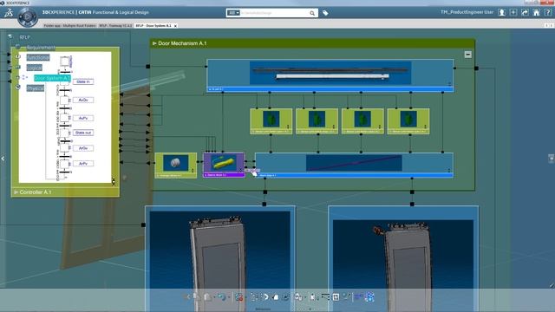The height and width of the screenshot is (312, 555).
Task: Open the user profile icon
Action: click(501, 12)
